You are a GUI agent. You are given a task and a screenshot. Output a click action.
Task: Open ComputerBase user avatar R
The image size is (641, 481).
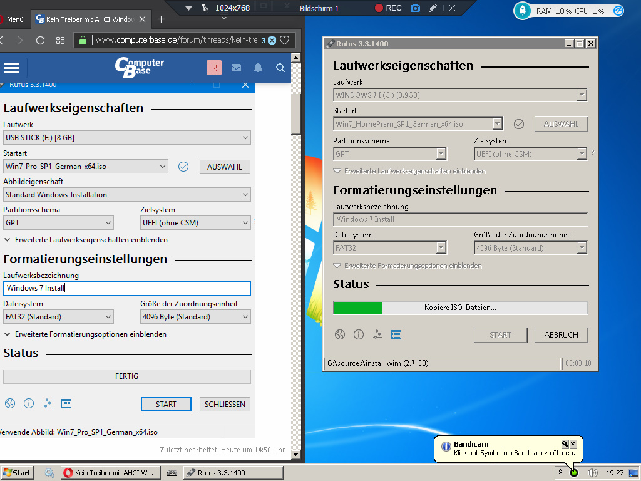tap(214, 68)
